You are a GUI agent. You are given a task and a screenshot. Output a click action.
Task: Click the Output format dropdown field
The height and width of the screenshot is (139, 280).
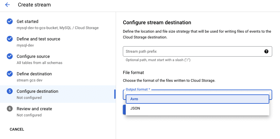point(197,94)
